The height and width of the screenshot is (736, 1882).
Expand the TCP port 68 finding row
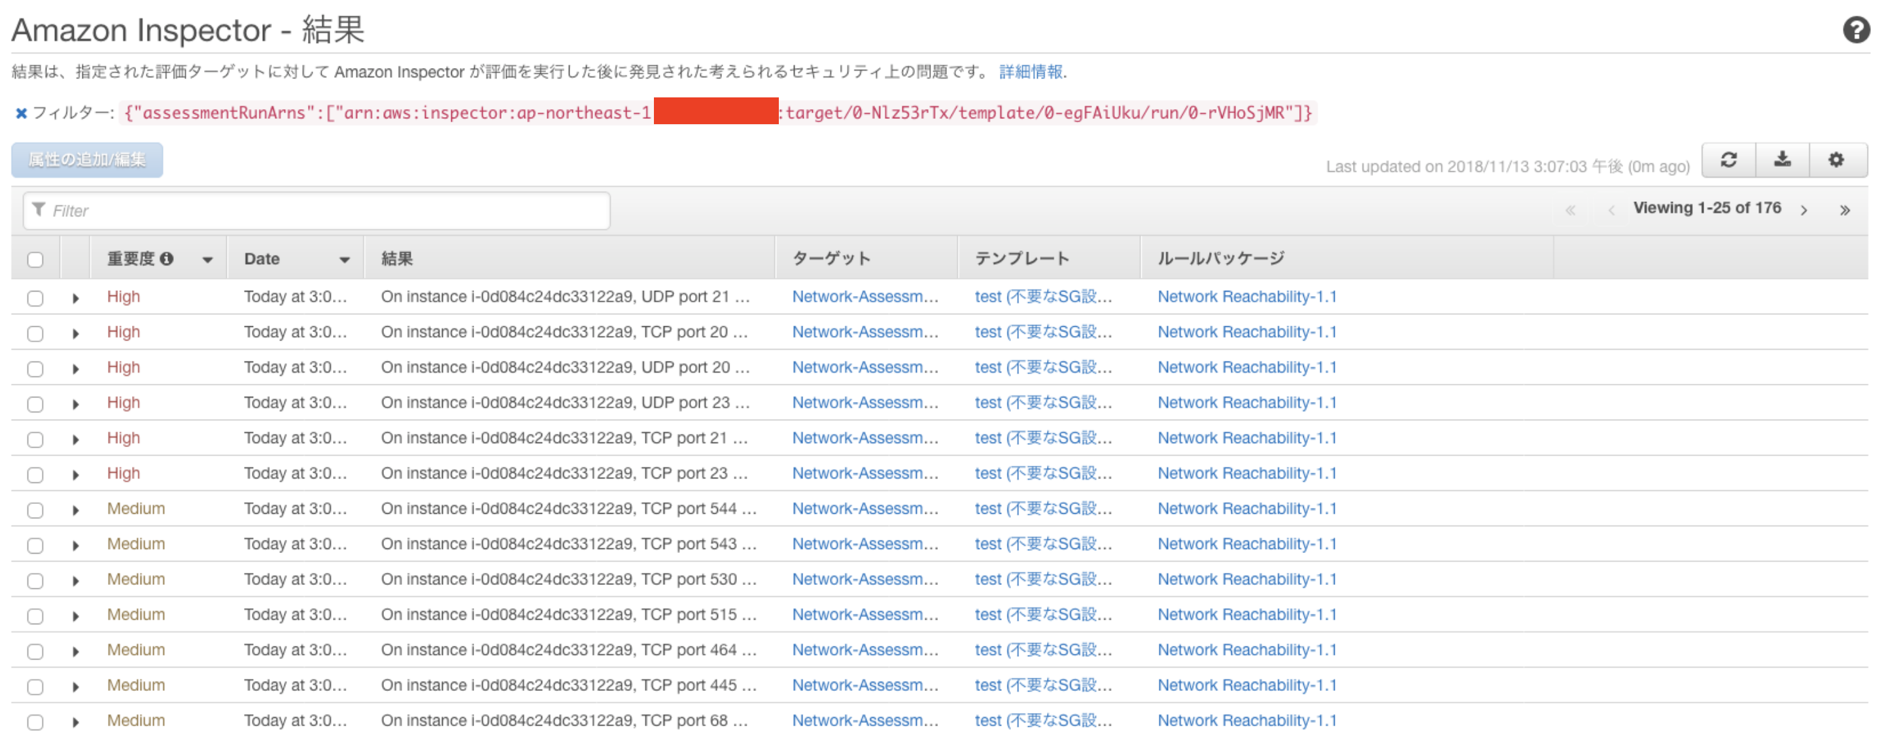click(x=75, y=722)
